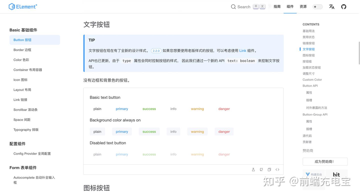This screenshot has width=360, height=196.
Task: Open Button-Group API in the contents sidebar
Action: (x=315, y=114)
